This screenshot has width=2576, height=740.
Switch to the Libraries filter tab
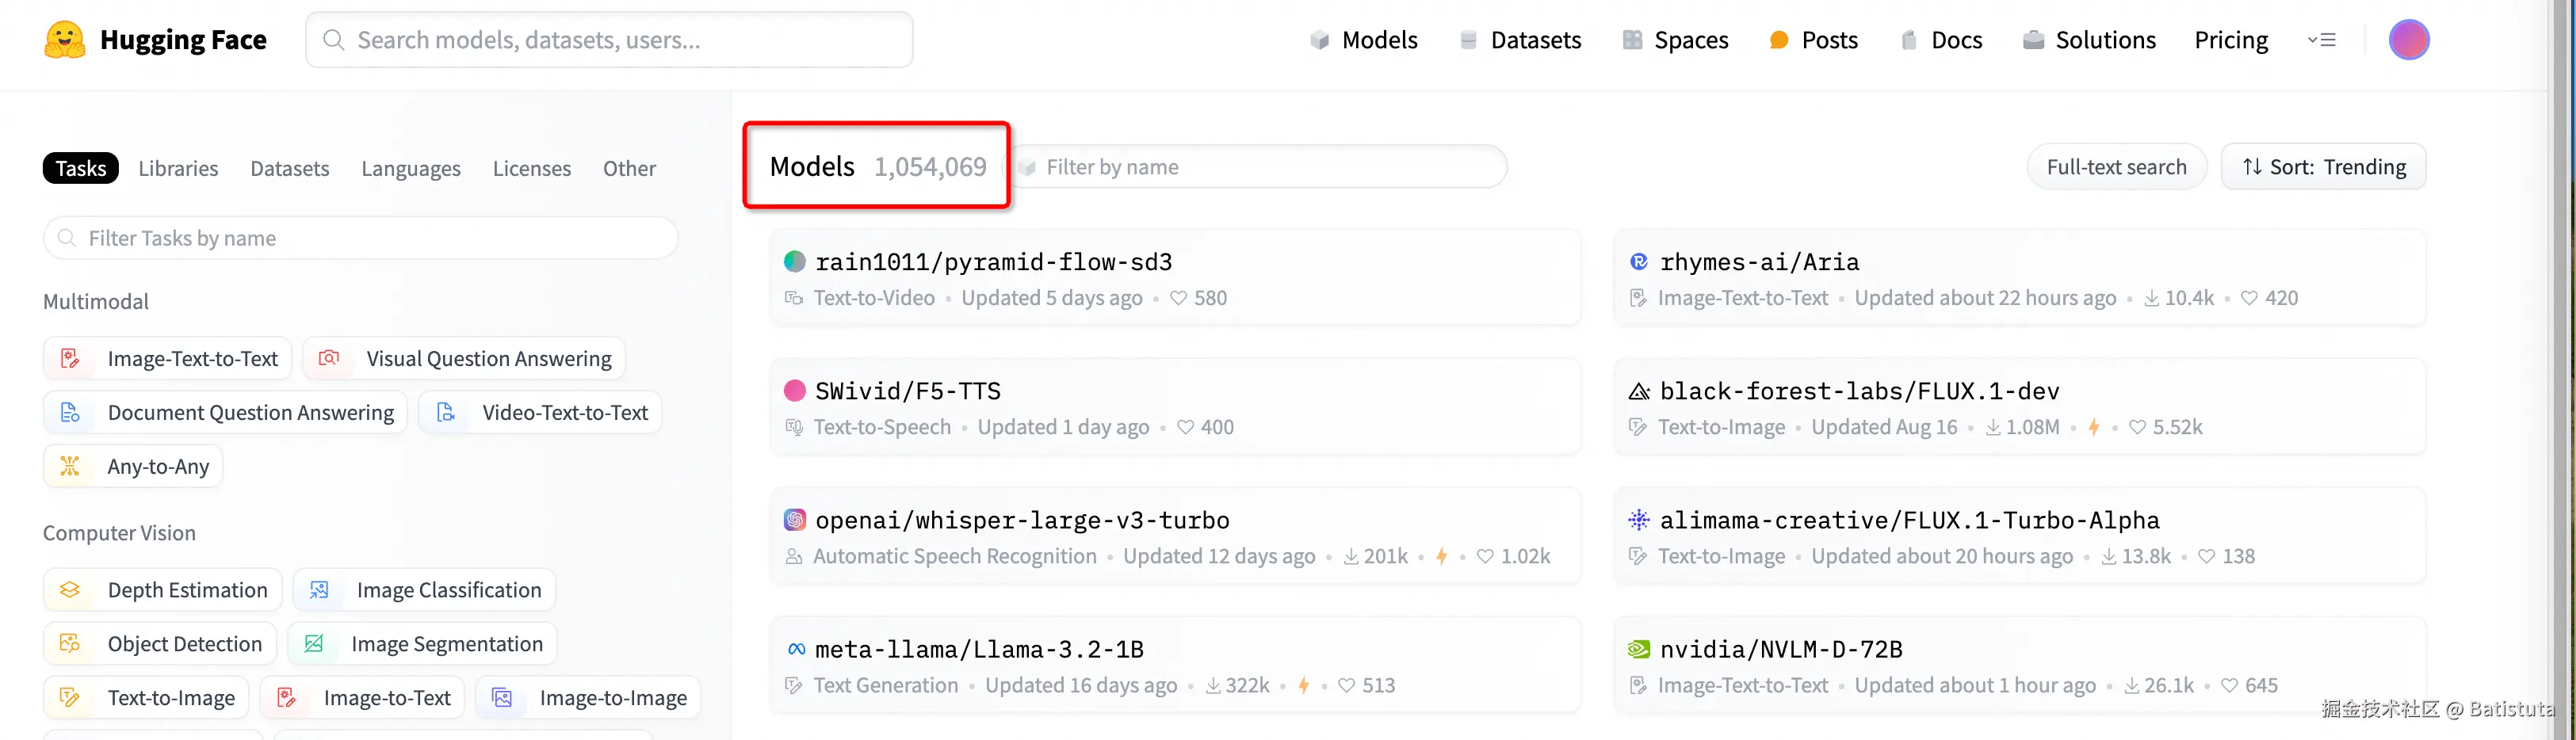tap(178, 168)
